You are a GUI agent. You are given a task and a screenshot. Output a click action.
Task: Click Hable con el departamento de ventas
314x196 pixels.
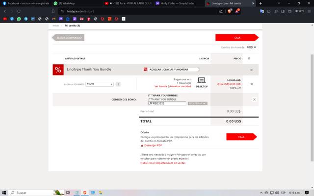click(x=163, y=163)
